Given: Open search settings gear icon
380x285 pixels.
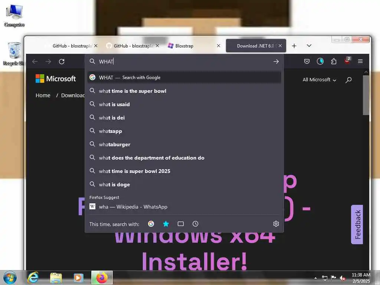Looking at the screenshot, I should [276, 224].
